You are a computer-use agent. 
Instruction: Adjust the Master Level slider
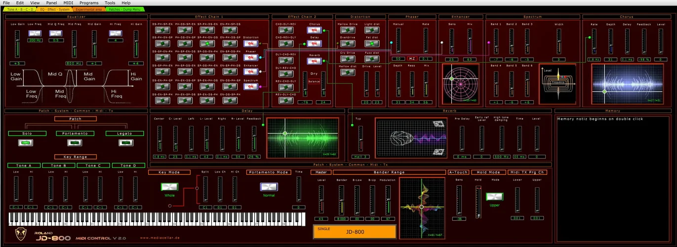[321, 200]
